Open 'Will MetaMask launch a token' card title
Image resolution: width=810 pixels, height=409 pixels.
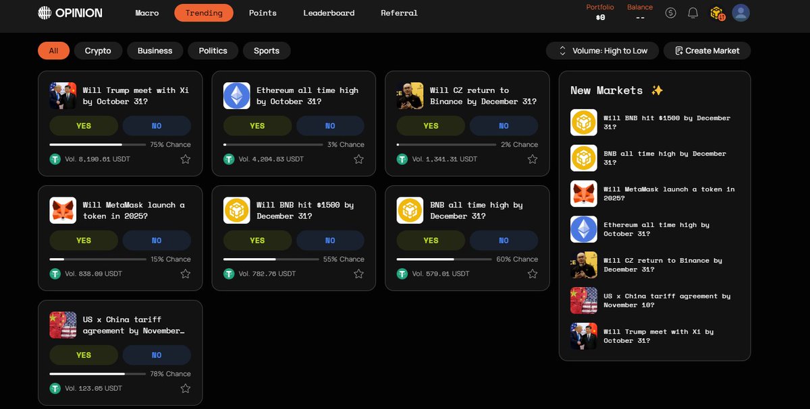134,210
